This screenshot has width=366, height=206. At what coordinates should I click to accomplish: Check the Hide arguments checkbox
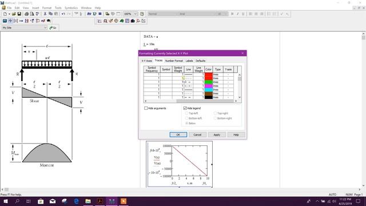[x=146, y=108]
